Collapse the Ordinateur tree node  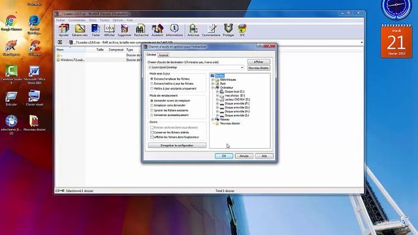(213, 87)
